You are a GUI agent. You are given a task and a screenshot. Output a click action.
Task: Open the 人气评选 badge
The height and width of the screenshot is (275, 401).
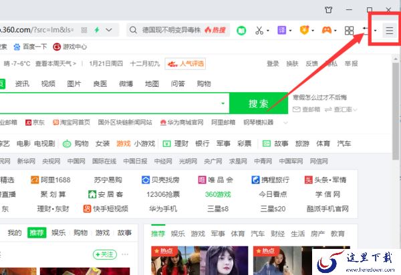[x=185, y=63]
